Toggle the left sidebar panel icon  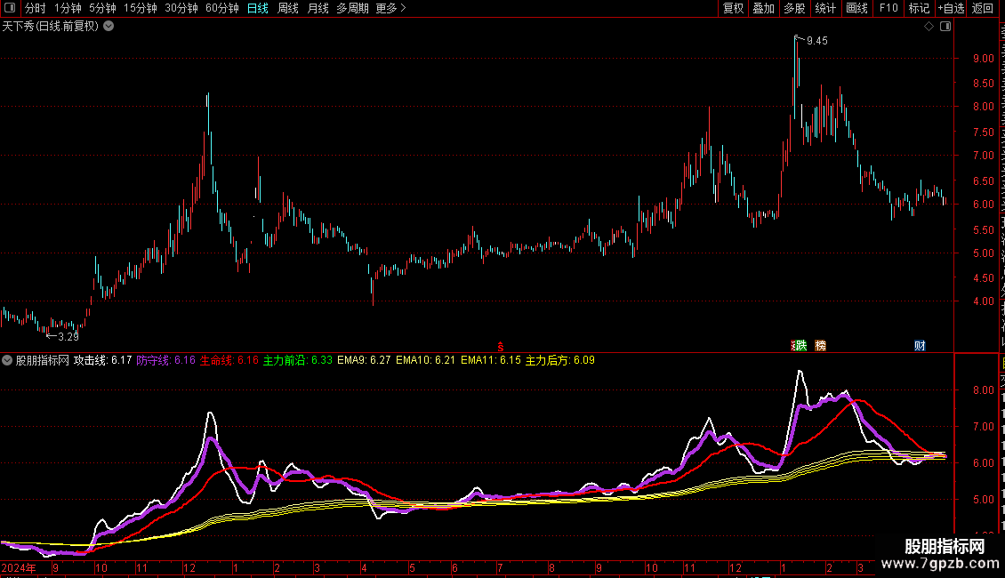click(x=10, y=8)
